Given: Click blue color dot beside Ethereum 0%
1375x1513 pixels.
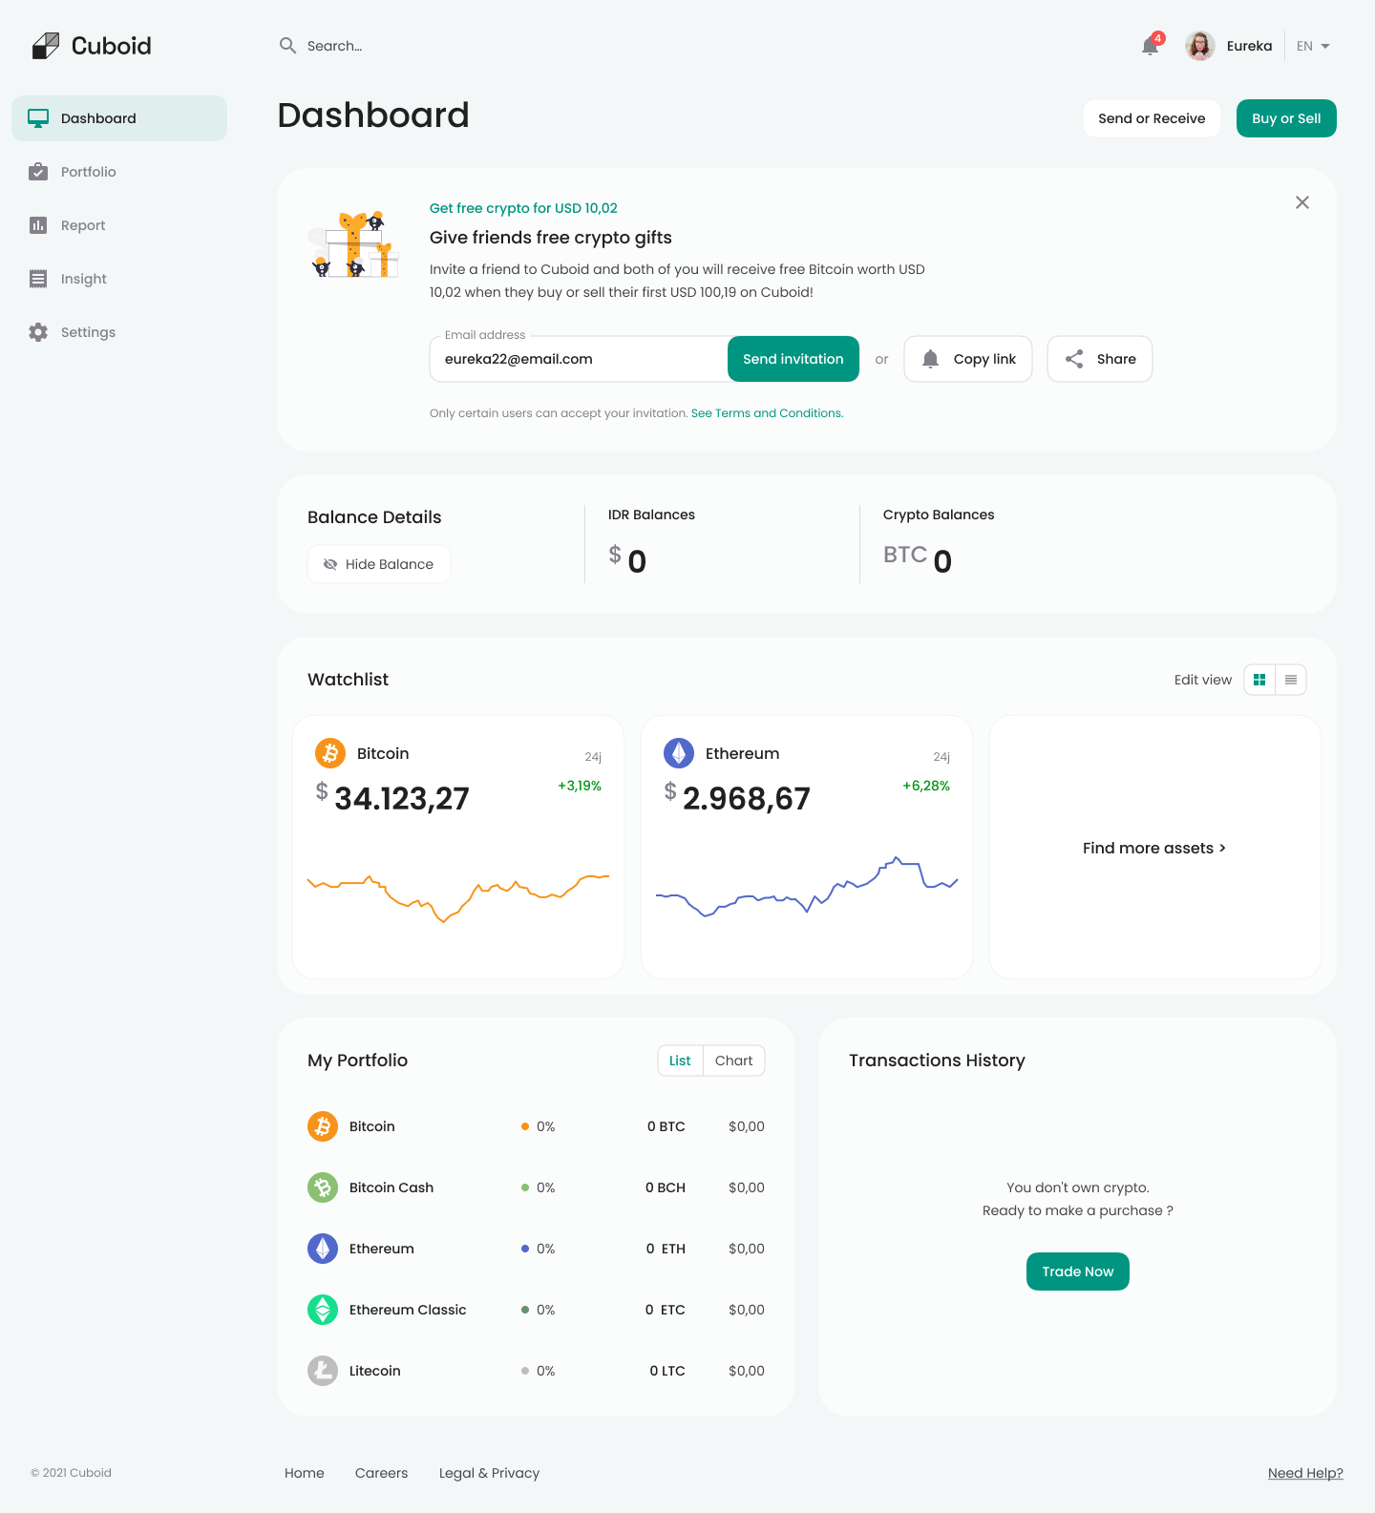Looking at the screenshot, I should pos(525,1249).
